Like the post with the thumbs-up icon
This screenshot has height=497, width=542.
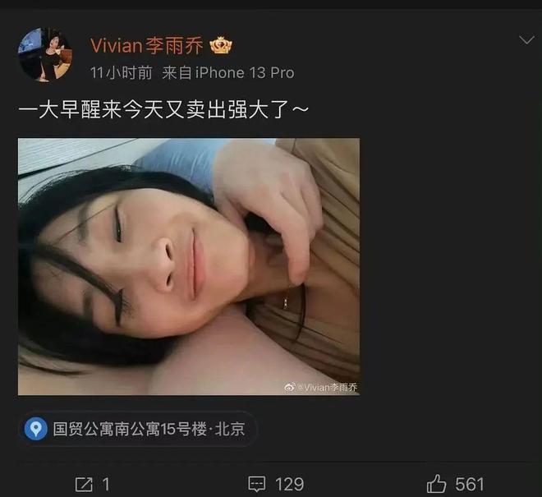436,483
